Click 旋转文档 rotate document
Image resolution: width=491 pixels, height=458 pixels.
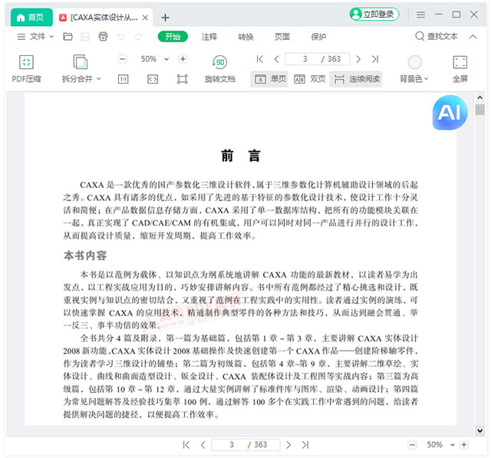220,68
